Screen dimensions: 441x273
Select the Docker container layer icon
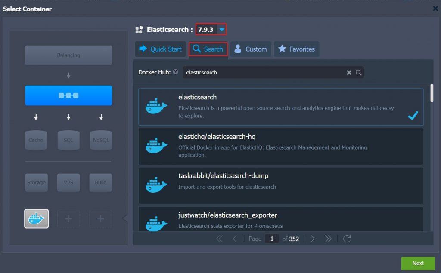click(36, 218)
